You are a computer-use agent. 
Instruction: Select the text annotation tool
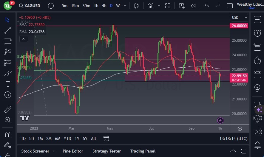[8, 84]
